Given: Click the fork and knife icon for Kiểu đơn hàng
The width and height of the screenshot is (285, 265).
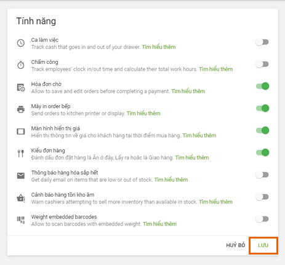Looking at the screenshot, I should [x=21, y=153].
